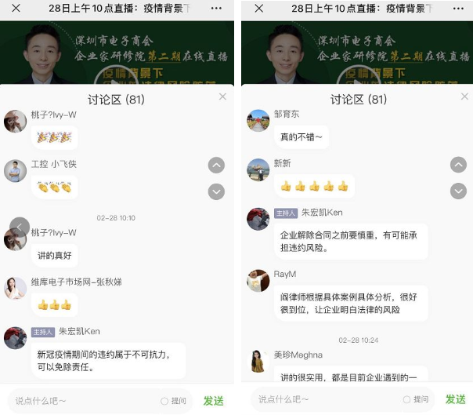Click the green 发送 button on right screen
The width and height of the screenshot is (473, 415).
pyautogui.click(x=456, y=399)
